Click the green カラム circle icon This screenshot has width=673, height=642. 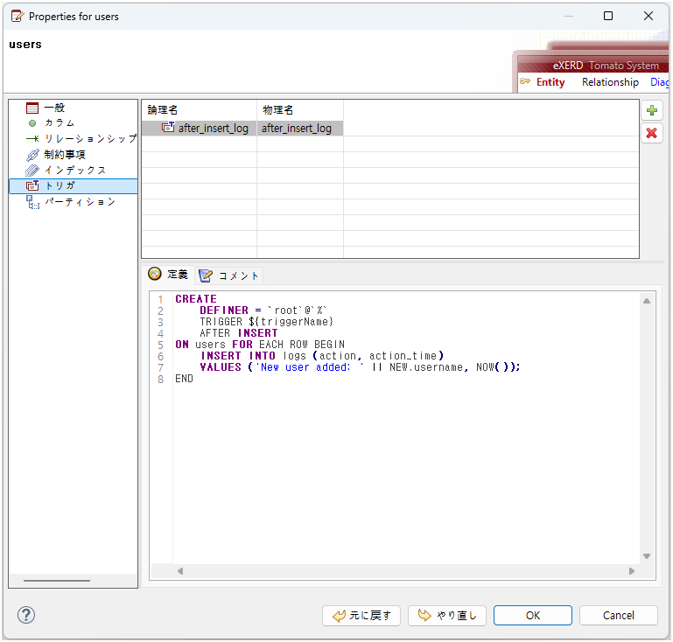(x=32, y=123)
